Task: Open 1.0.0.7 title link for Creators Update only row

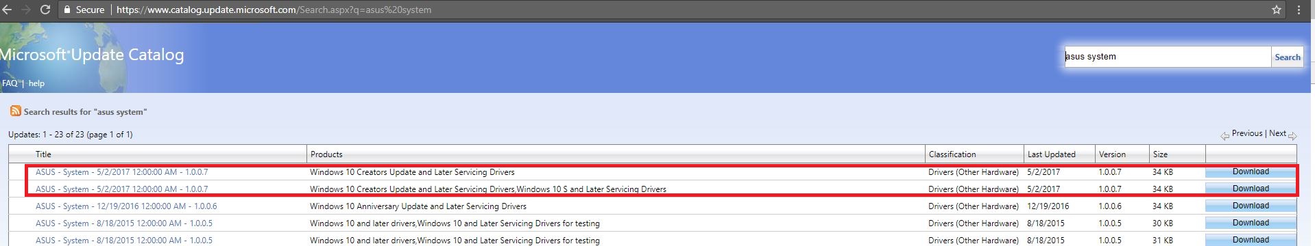Action: pos(121,172)
